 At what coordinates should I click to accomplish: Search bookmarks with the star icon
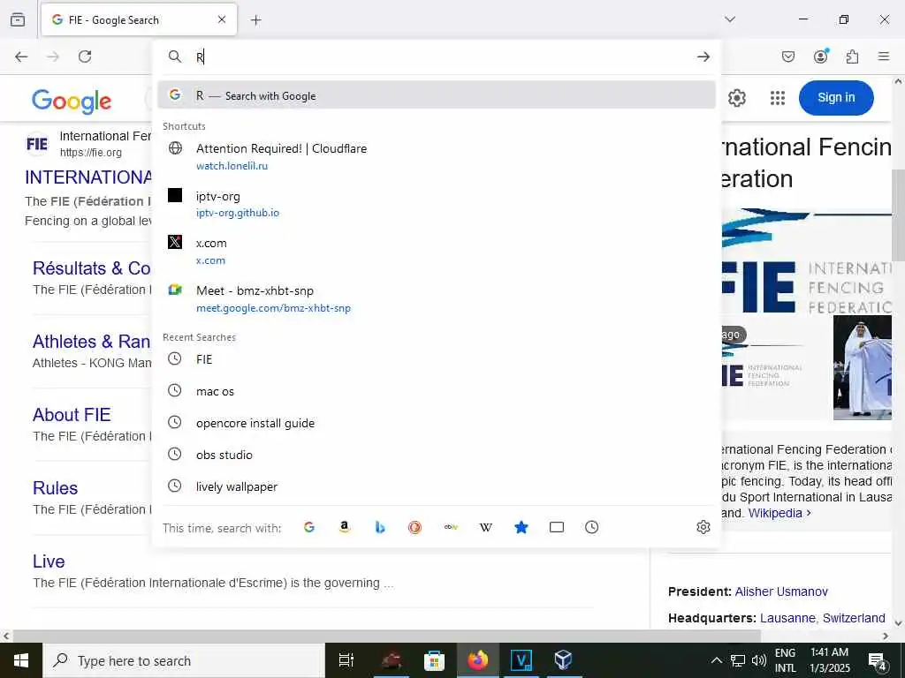[521, 527]
